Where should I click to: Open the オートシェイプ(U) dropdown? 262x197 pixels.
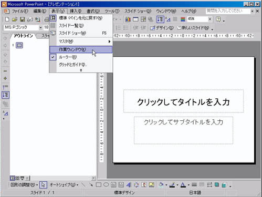tap(64, 185)
